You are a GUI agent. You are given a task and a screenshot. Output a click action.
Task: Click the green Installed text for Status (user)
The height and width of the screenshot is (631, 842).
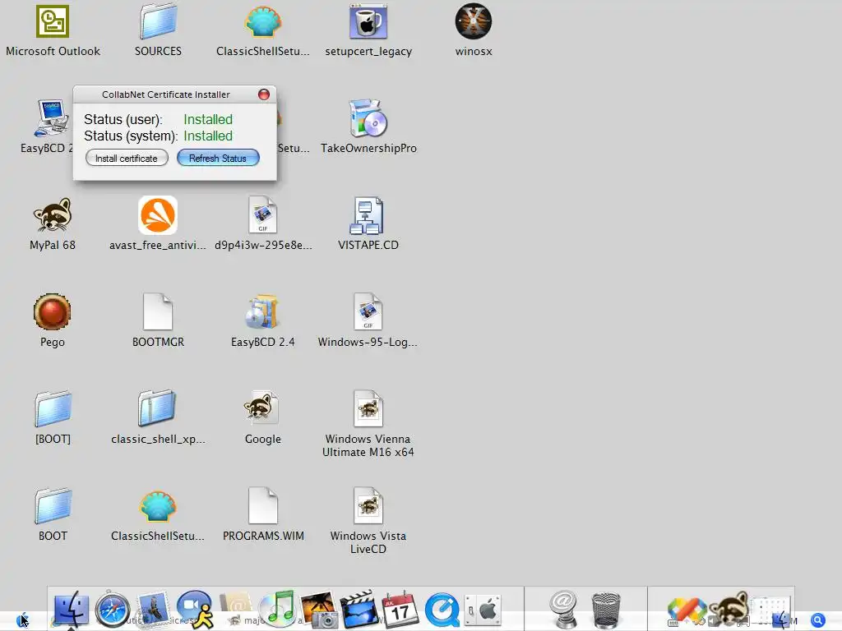click(208, 119)
